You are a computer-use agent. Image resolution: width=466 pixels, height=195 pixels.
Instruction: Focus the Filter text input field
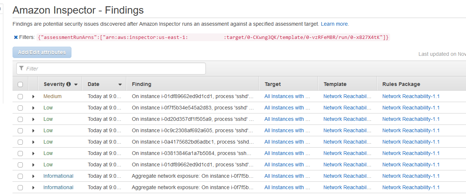click(x=111, y=68)
